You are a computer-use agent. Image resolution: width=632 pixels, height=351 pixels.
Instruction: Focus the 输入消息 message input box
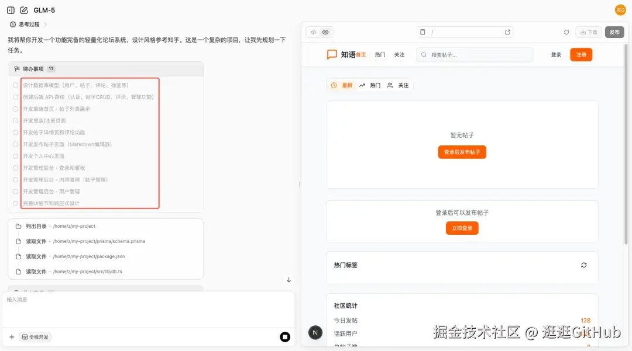148,309
